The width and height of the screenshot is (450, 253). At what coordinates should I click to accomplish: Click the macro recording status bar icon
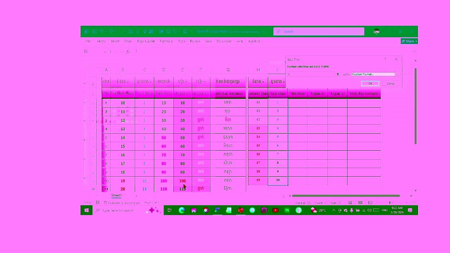(98, 203)
